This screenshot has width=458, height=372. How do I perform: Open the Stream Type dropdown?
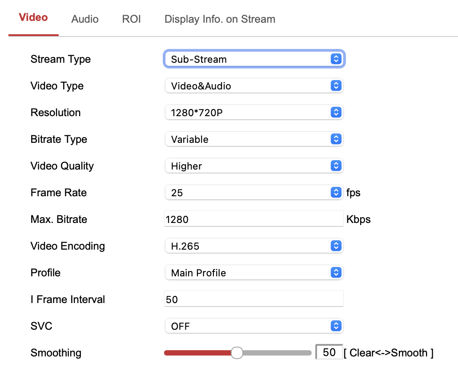254,59
